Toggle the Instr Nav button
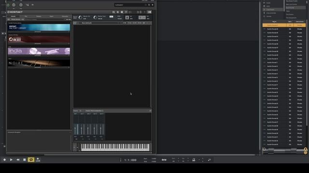309x173 pixels. 68,19
